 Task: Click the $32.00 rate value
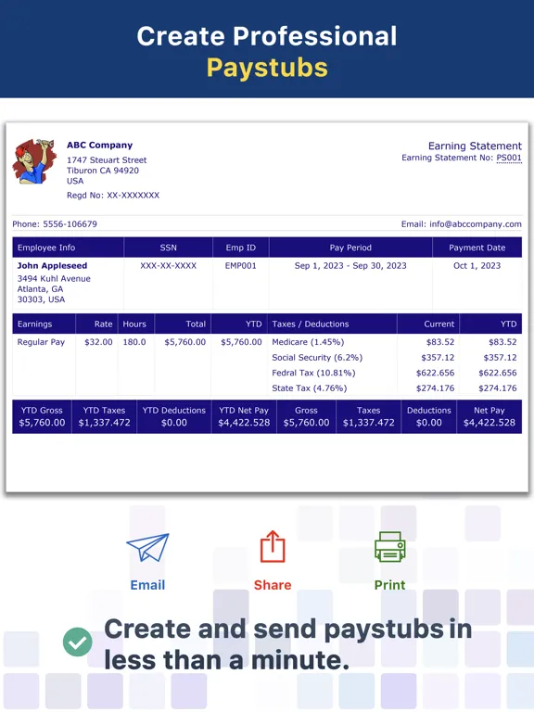click(98, 342)
